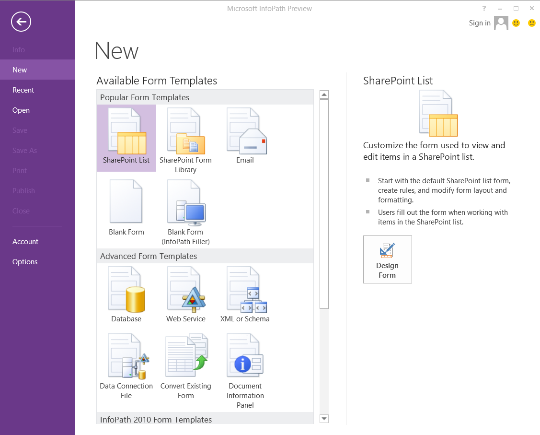This screenshot has height=435, width=540.
Task: Click template list scroll down arrow
Action: click(x=324, y=419)
